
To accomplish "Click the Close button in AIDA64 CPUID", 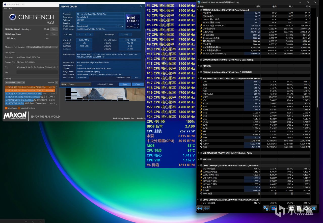I will [138, 84].
